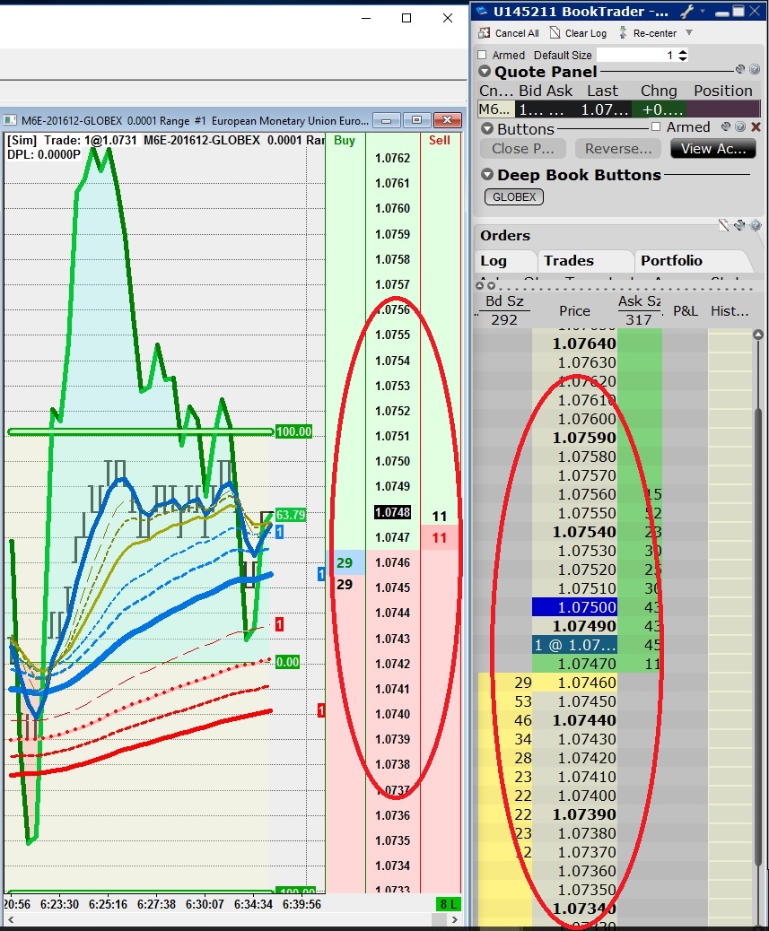Click the GLOBEX deep book button
The image size is (769, 931).
[513, 196]
